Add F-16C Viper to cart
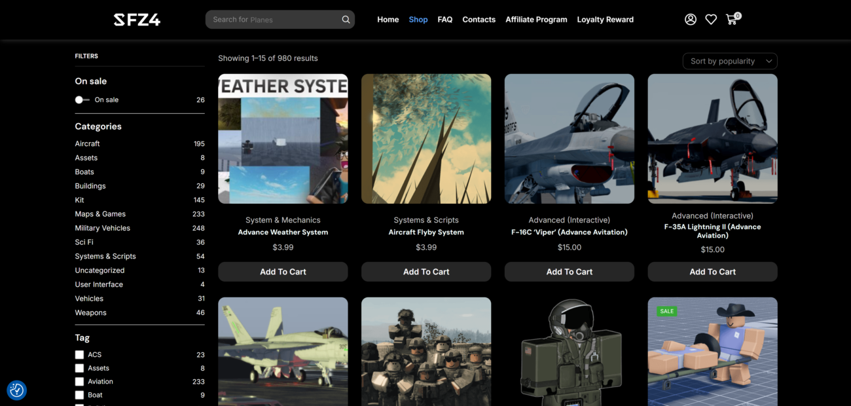The image size is (851, 406). 569,272
